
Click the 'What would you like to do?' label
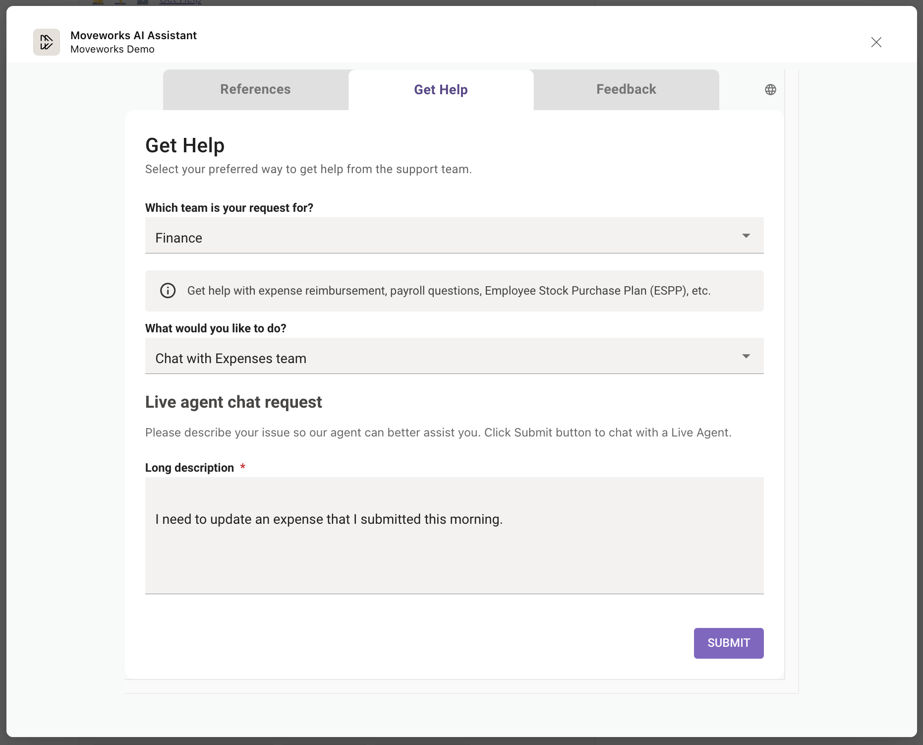216,328
